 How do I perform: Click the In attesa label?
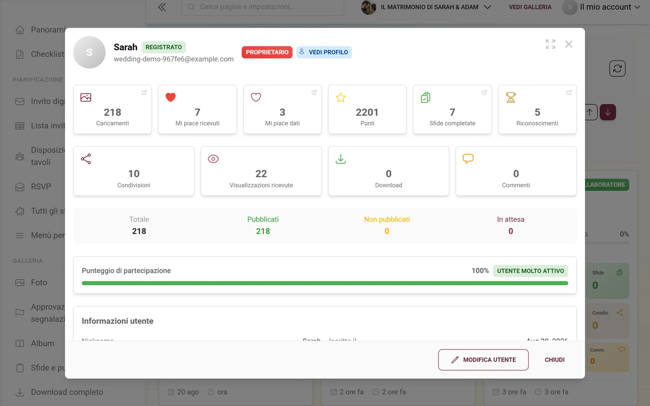pyautogui.click(x=511, y=219)
